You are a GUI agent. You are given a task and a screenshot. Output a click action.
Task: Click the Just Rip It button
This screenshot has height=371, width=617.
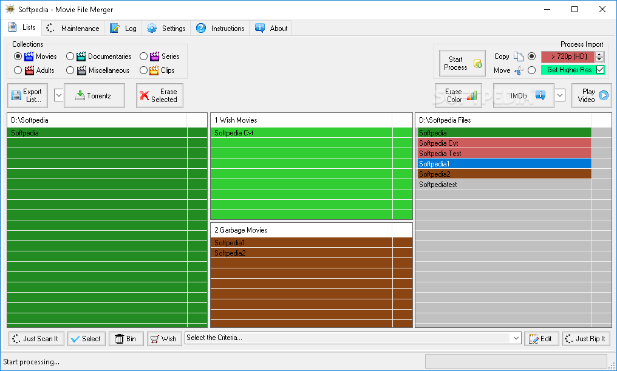pos(586,339)
